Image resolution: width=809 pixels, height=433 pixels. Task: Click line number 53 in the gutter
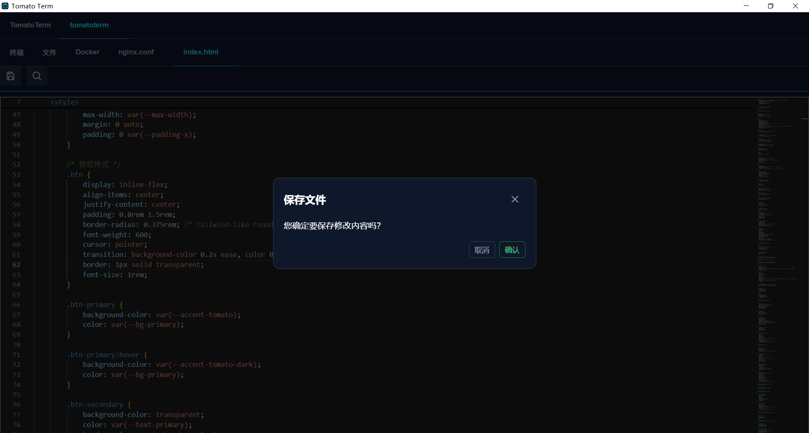tap(16, 175)
